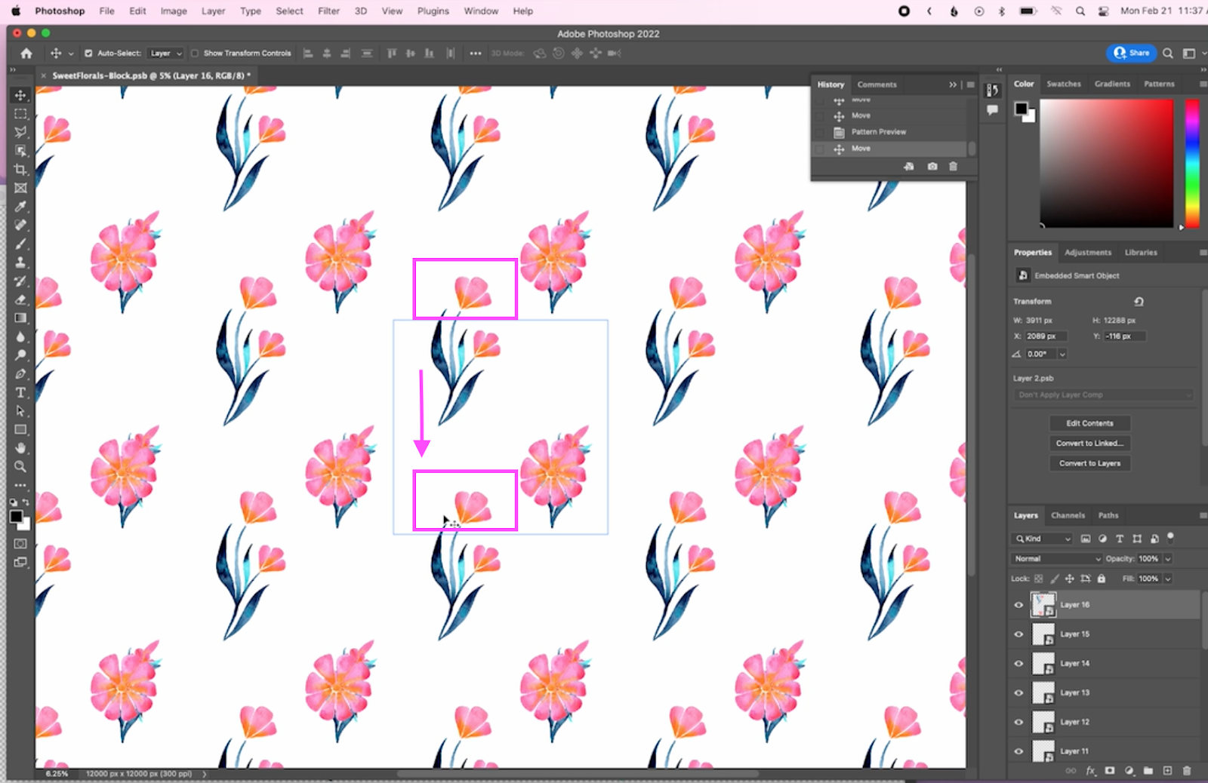This screenshot has width=1208, height=783.
Task: Create a new layer with plus icon
Action: [1167, 771]
